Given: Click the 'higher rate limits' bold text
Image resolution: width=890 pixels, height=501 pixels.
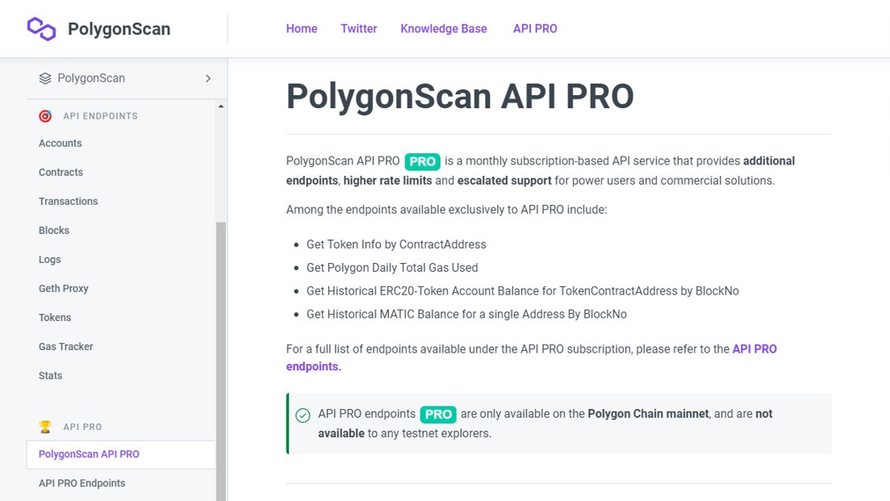Looking at the screenshot, I should (x=387, y=181).
